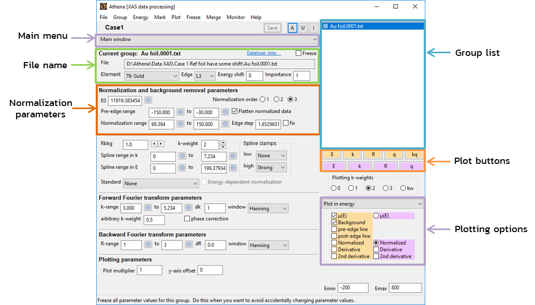Image resolution: width=535 pixels, height=305 pixels.
Task: Open the Group menu
Action: (x=120, y=17)
